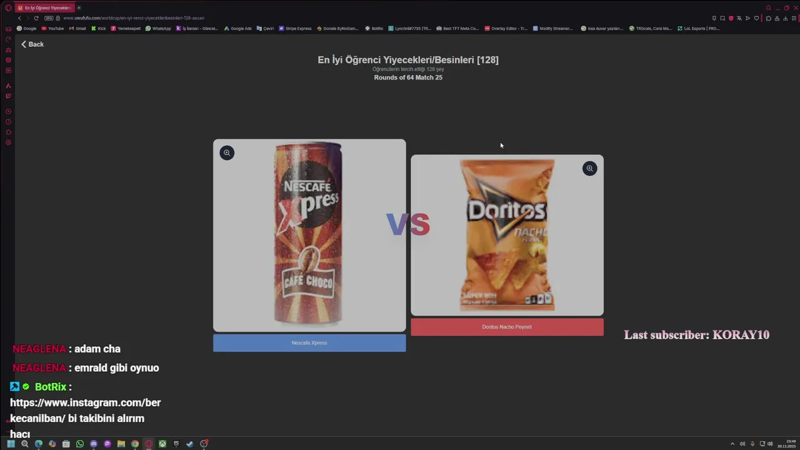Open Xbox app from taskbar

point(162,444)
